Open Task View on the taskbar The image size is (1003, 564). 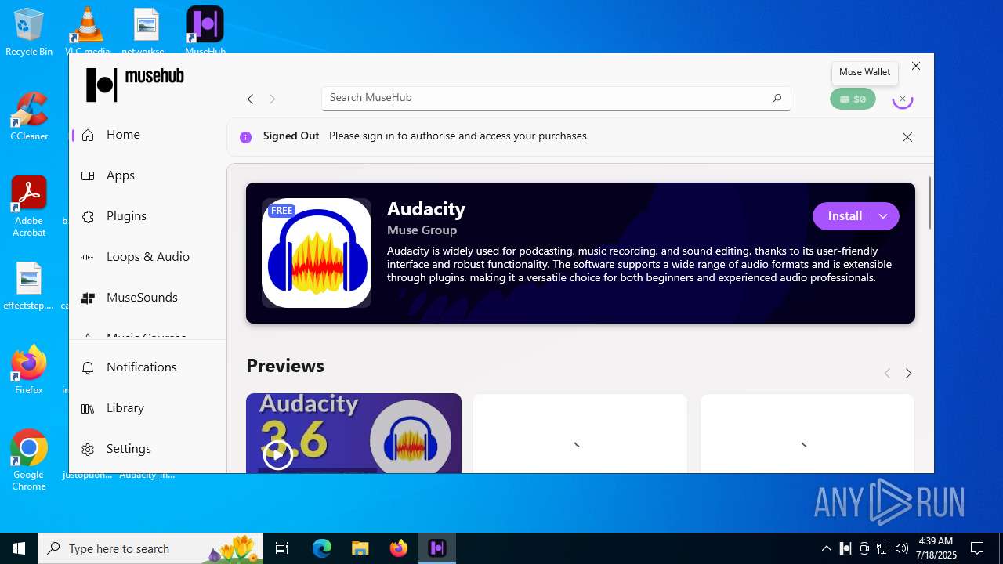click(x=282, y=548)
